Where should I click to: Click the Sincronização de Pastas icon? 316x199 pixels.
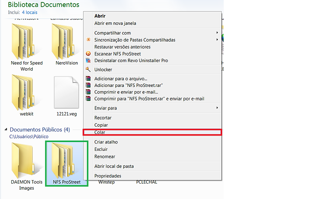pos(88,40)
